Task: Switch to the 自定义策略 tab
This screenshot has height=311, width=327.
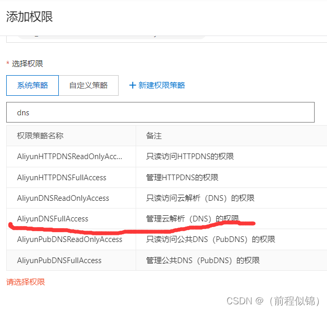Action: 88,85
